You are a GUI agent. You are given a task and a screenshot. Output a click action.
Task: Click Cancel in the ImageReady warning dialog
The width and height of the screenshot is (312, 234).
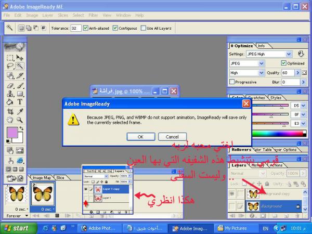pyautogui.click(x=172, y=137)
